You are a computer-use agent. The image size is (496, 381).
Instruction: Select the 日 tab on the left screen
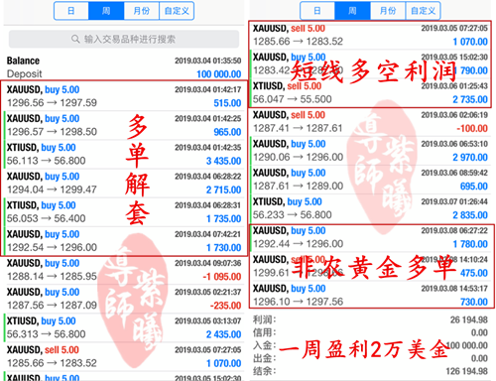71,11
